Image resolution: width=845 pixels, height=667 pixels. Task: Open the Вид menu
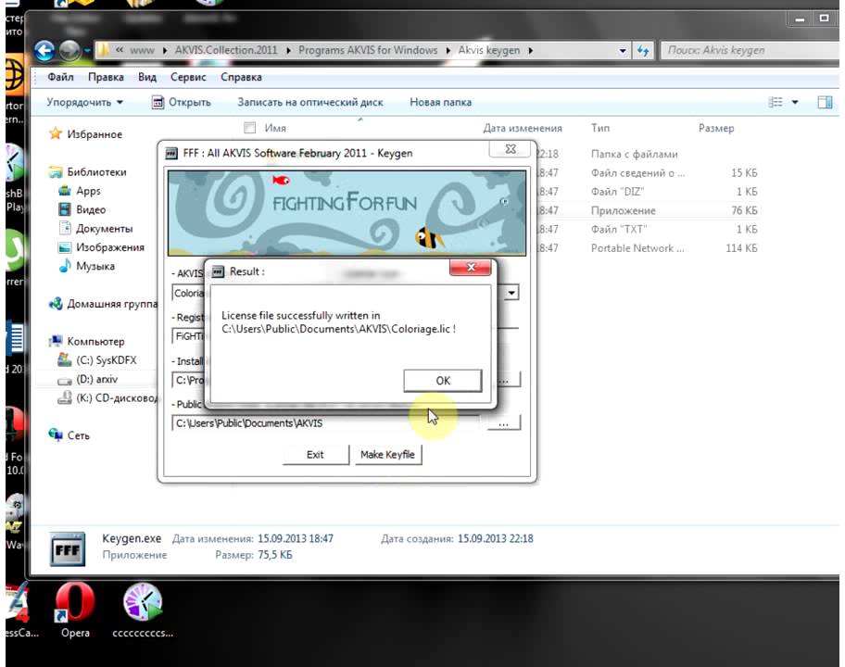[147, 77]
